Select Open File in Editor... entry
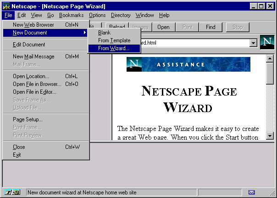The image size is (277, 198). coord(46,92)
